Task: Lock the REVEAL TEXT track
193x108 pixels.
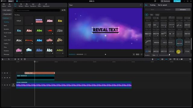Action: click(5, 73)
